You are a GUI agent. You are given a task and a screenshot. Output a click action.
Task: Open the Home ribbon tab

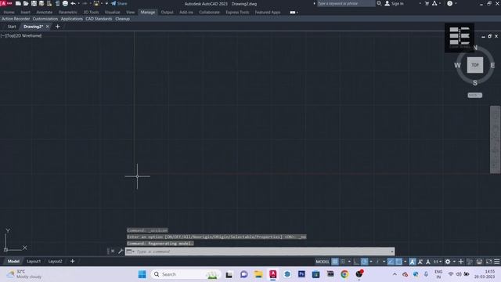point(9,13)
